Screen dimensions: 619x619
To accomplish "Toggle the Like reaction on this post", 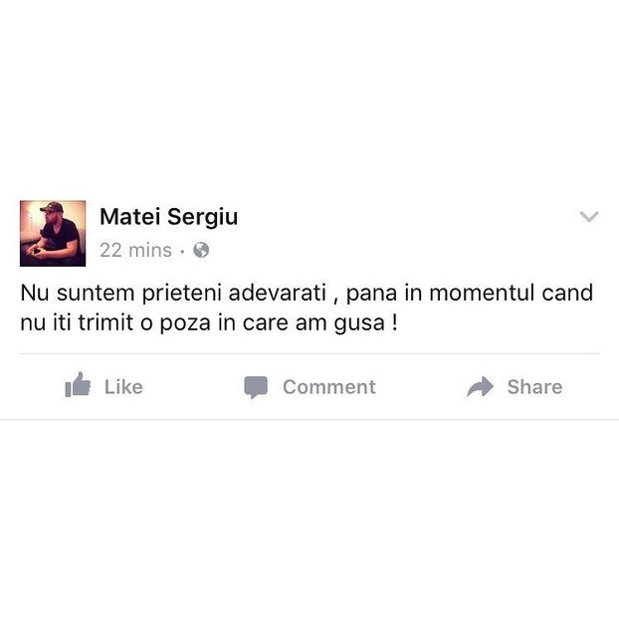I will click(103, 386).
